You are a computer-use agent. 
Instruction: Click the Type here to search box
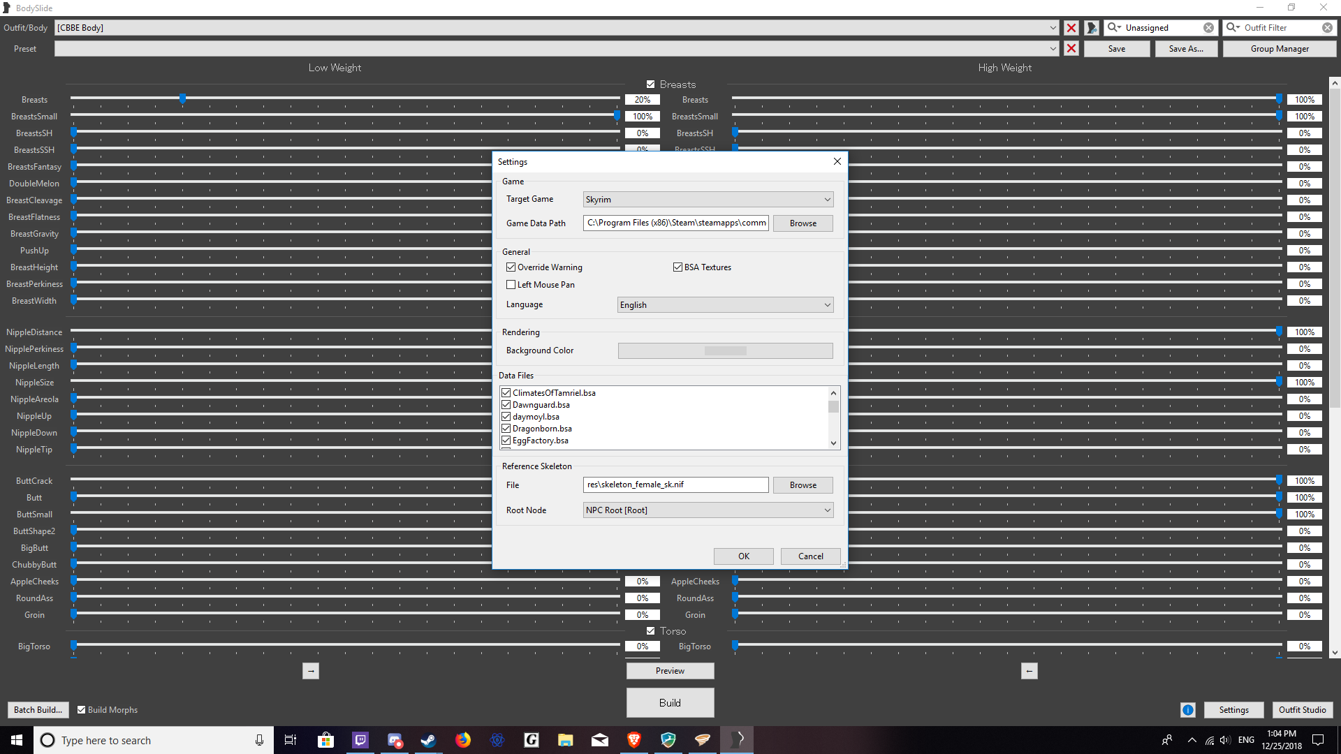[152, 740]
